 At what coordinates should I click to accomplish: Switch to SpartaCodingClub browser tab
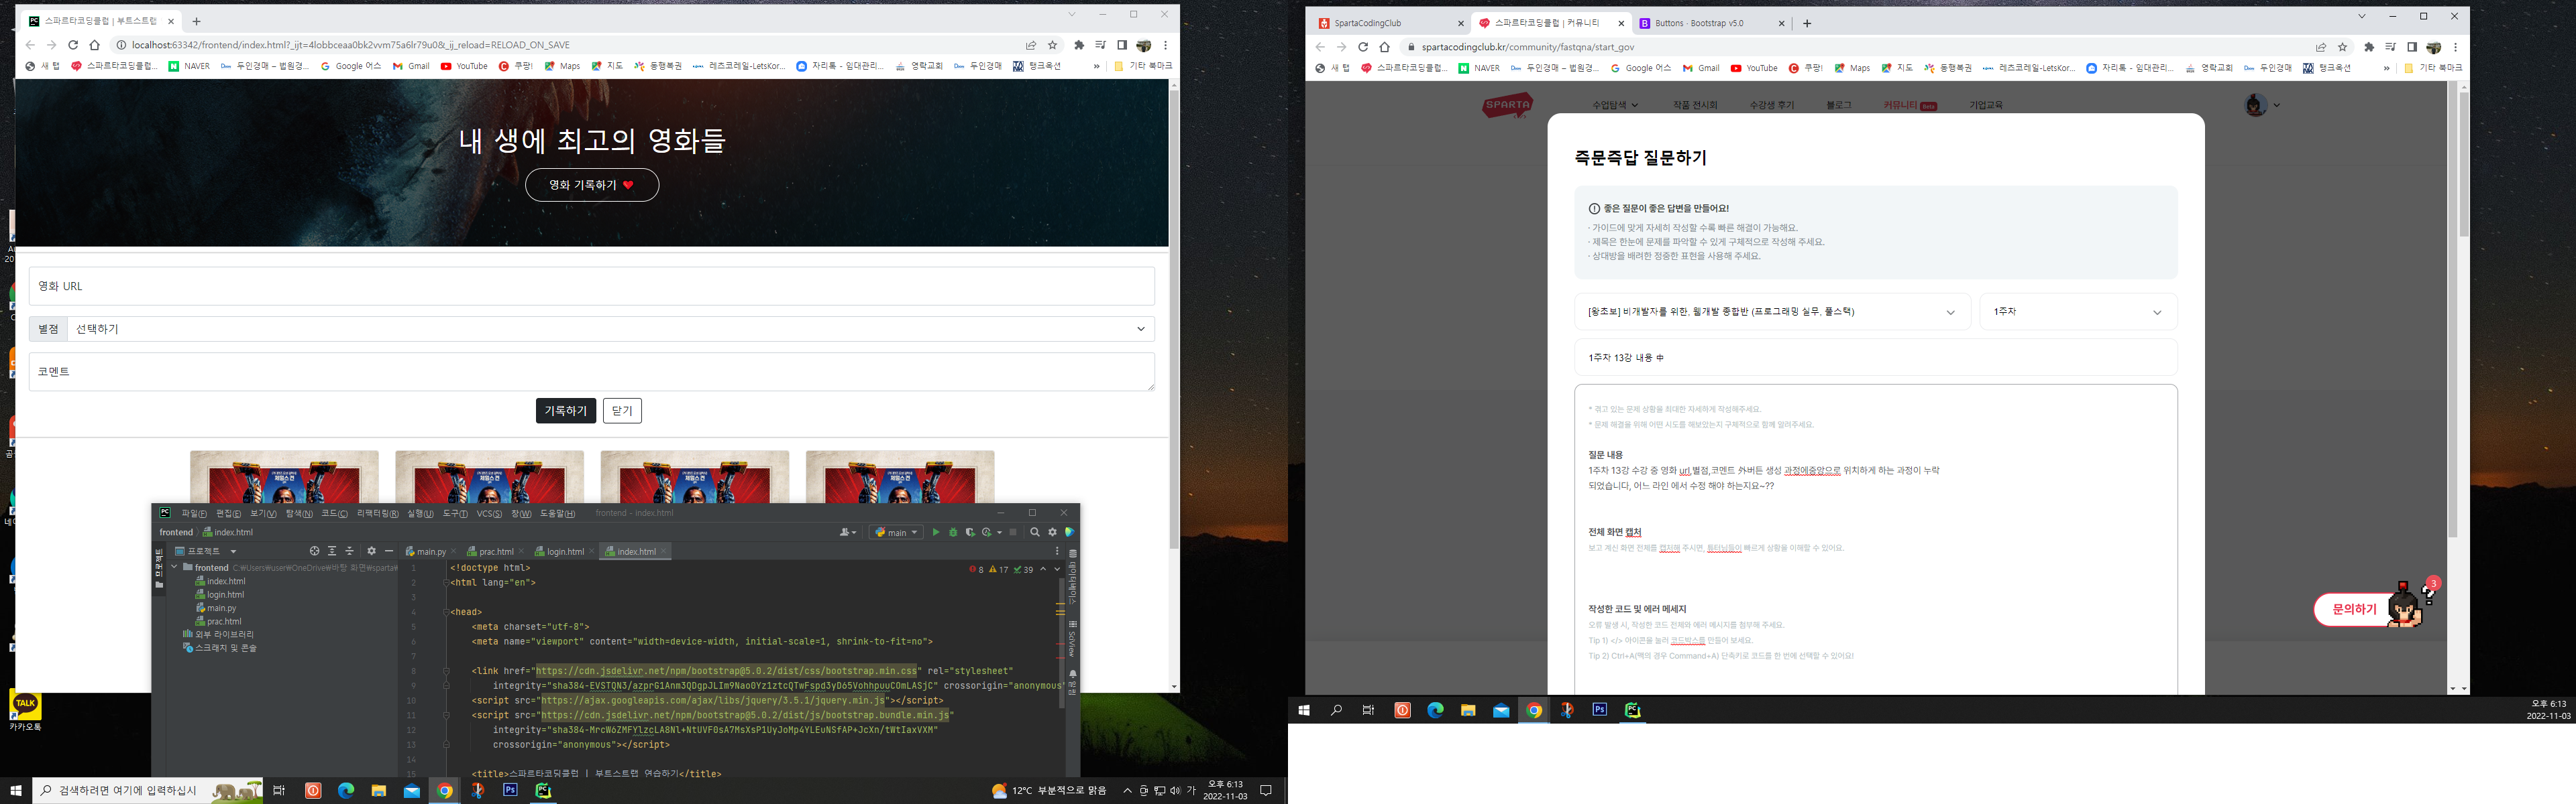(1390, 23)
